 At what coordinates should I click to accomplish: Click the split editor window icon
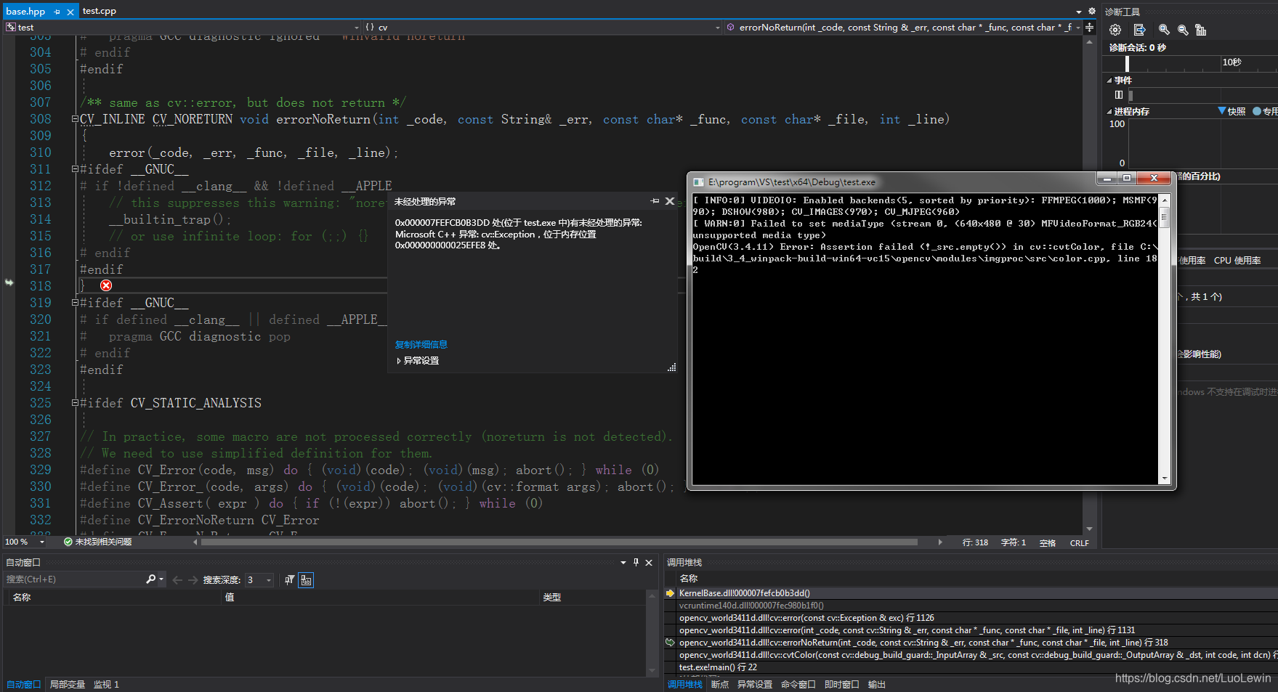[x=1089, y=28]
